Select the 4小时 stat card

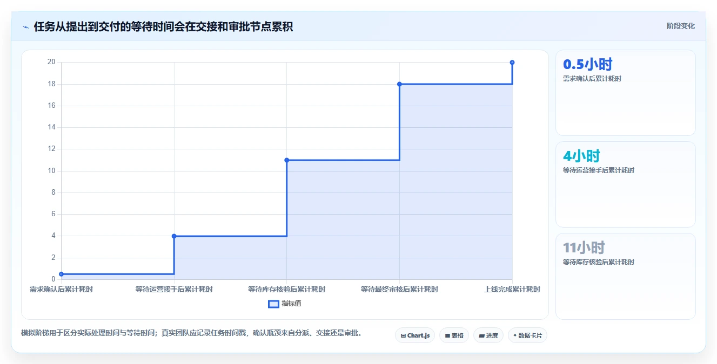[626, 184]
